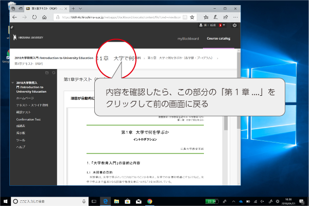Open the tab preview chevron dropdown
Image resolution: width=309 pixels, height=206 pixels.
pos(80,8)
